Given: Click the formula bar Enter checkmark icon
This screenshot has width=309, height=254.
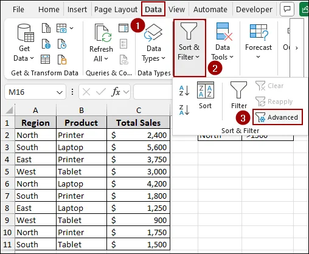Looking at the screenshot, I should [101, 92].
